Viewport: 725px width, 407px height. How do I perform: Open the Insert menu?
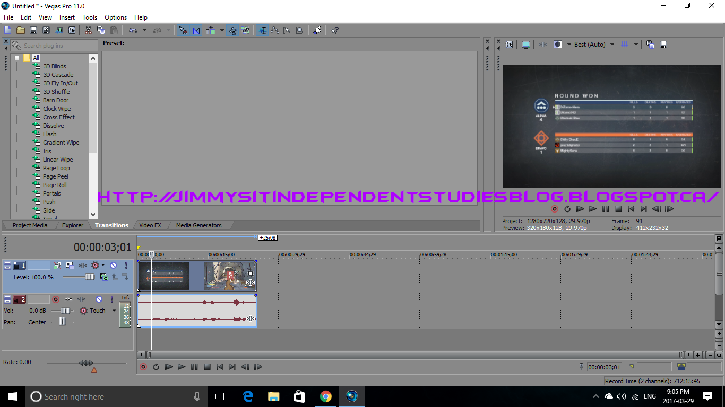[x=67, y=17]
